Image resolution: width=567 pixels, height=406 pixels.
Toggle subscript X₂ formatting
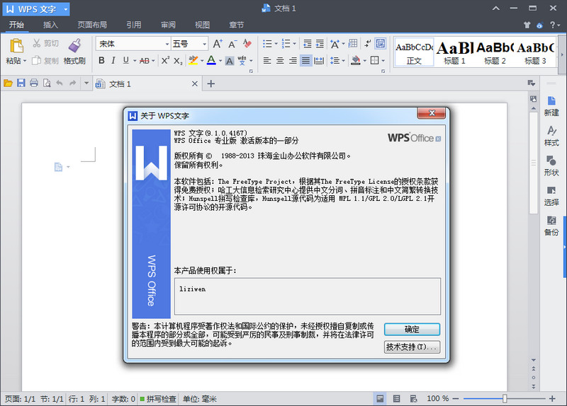(x=178, y=61)
